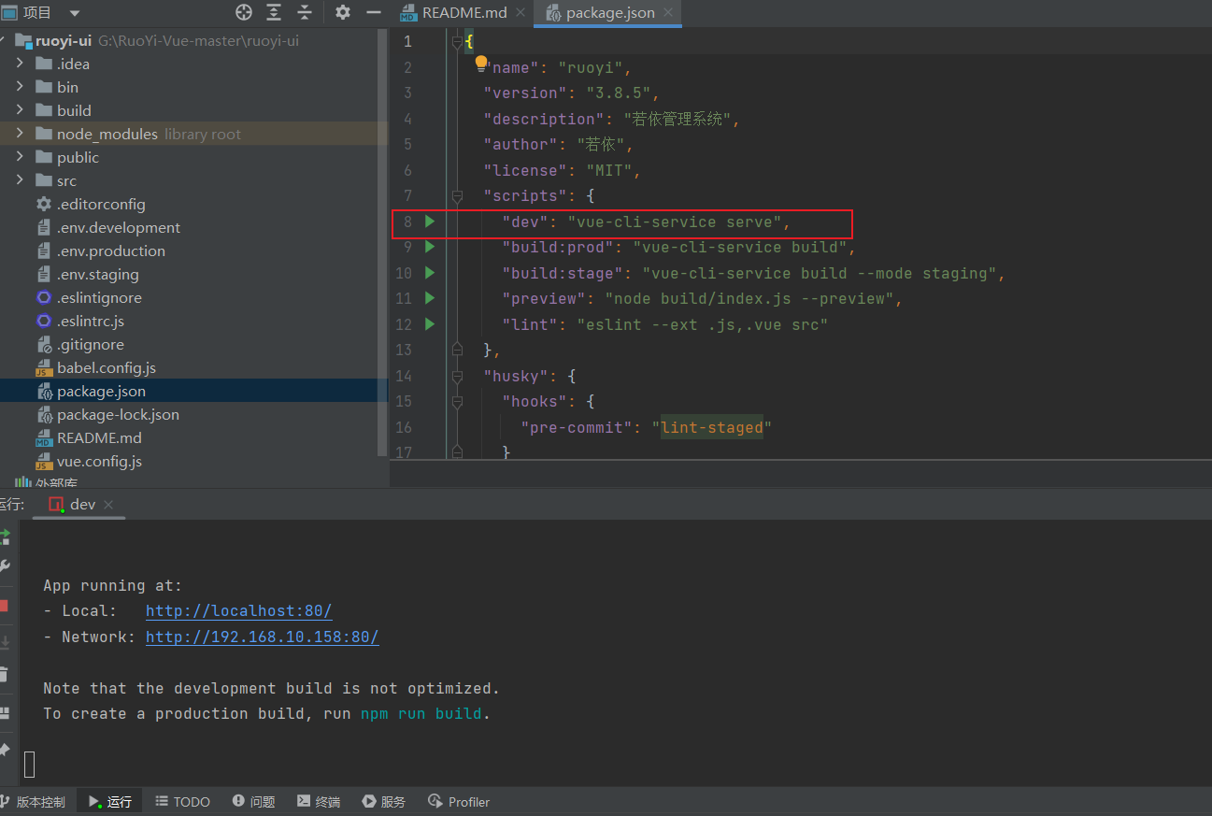
Task: Run the build:prod script gutter arrow
Action: pos(430,247)
